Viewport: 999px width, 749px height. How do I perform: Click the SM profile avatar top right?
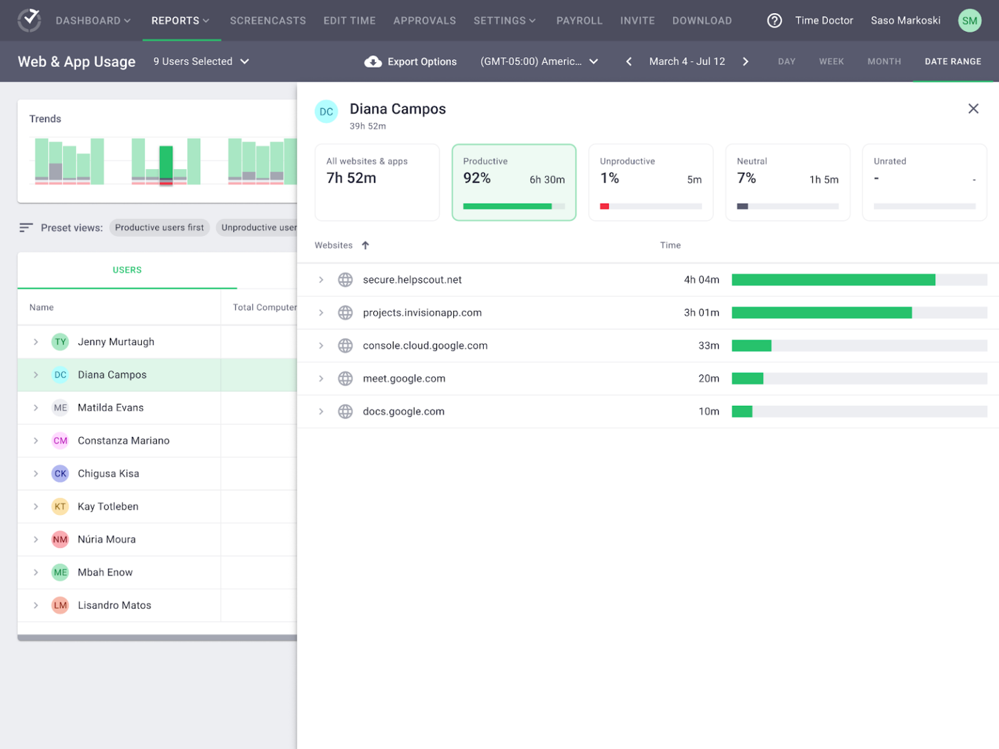pyautogui.click(x=969, y=20)
